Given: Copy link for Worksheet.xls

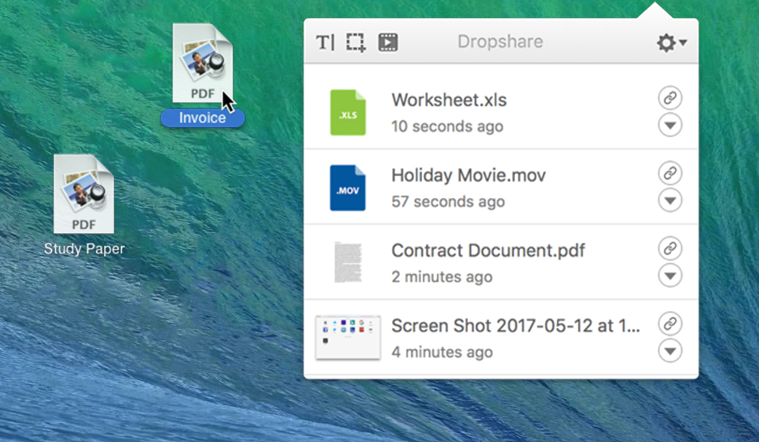Looking at the screenshot, I should pos(670,97).
